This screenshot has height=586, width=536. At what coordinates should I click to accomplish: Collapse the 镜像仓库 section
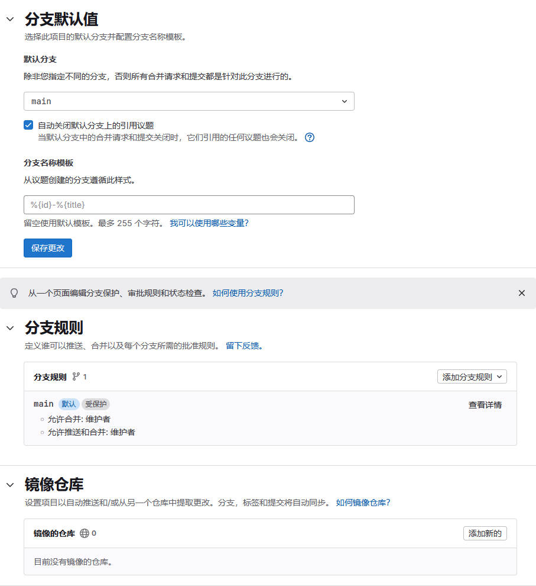[10, 485]
